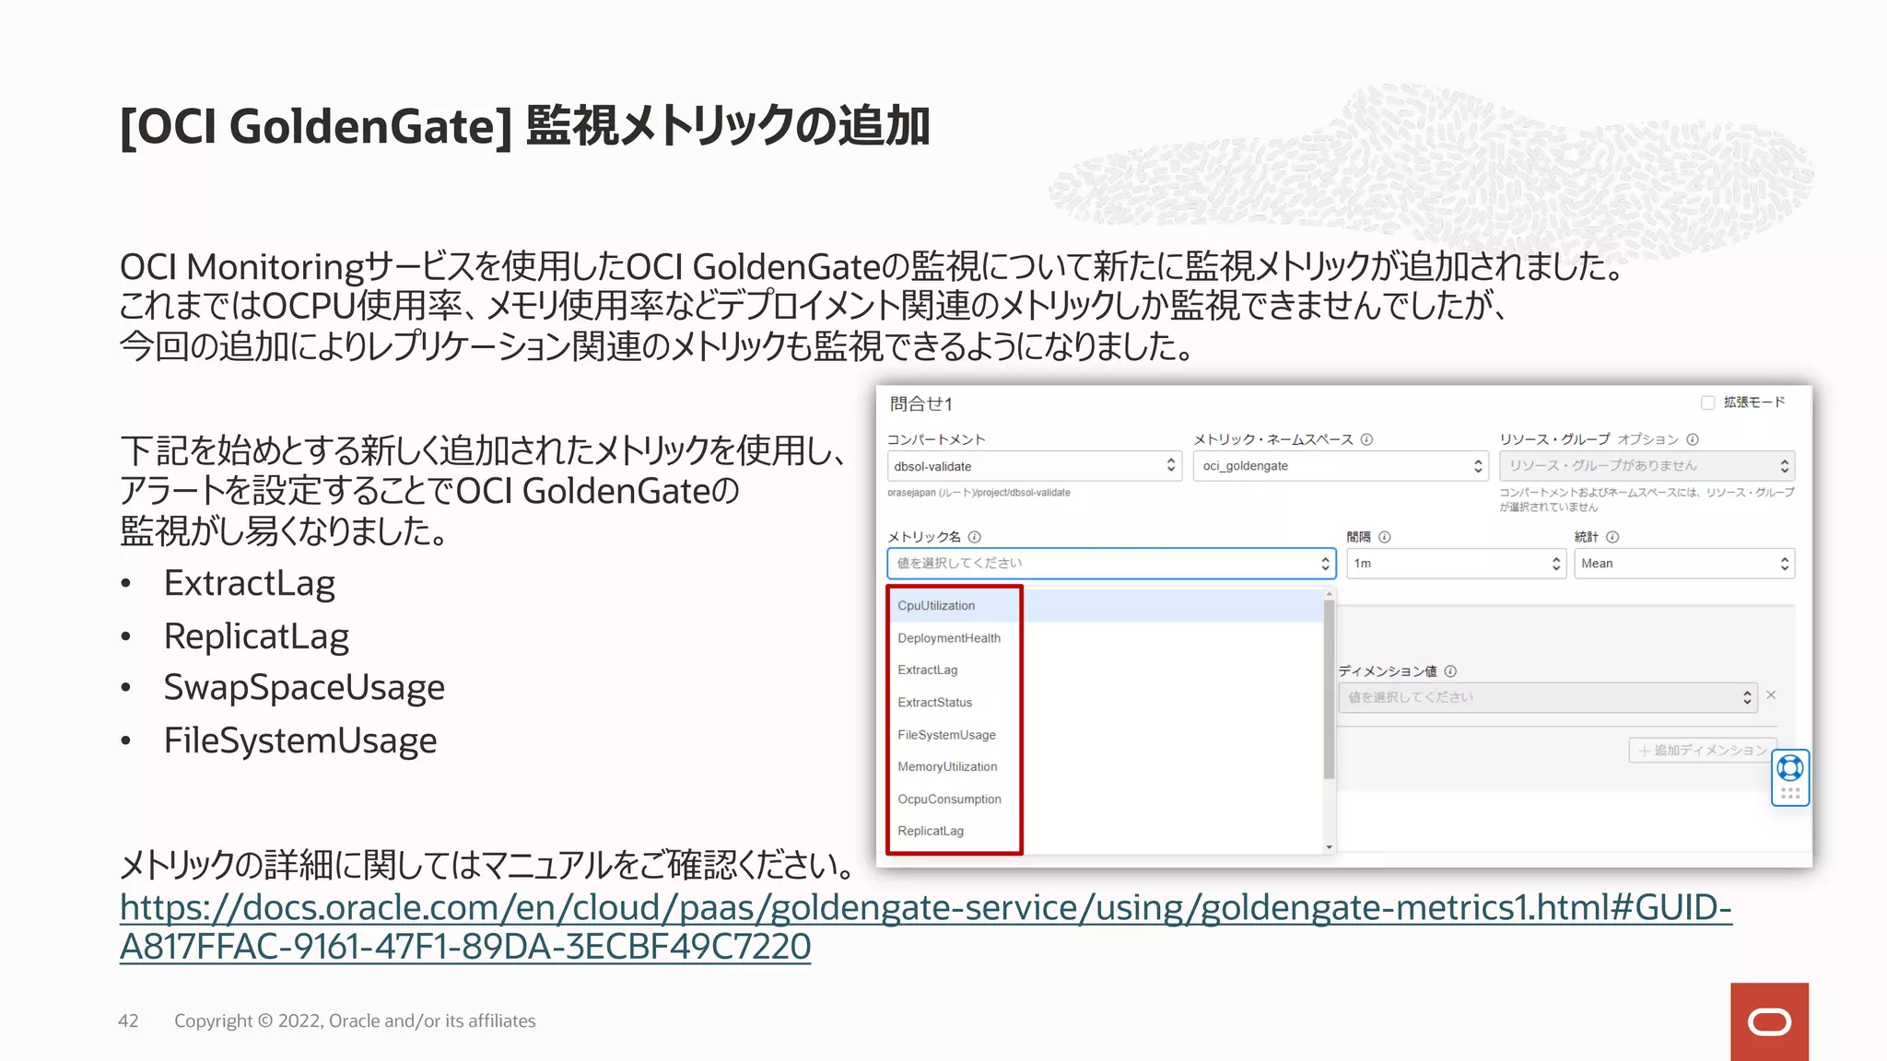Click the metric list scrollbar down arrow
Image resolution: width=1887 pixels, height=1061 pixels.
pyautogui.click(x=1329, y=847)
